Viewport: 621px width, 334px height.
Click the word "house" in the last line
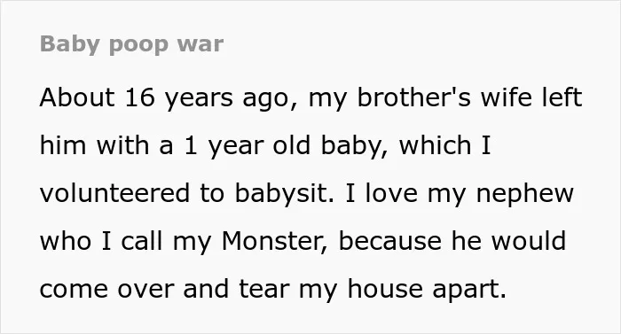(x=384, y=289)
